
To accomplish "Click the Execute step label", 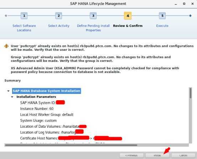I will tap(162, 26).
